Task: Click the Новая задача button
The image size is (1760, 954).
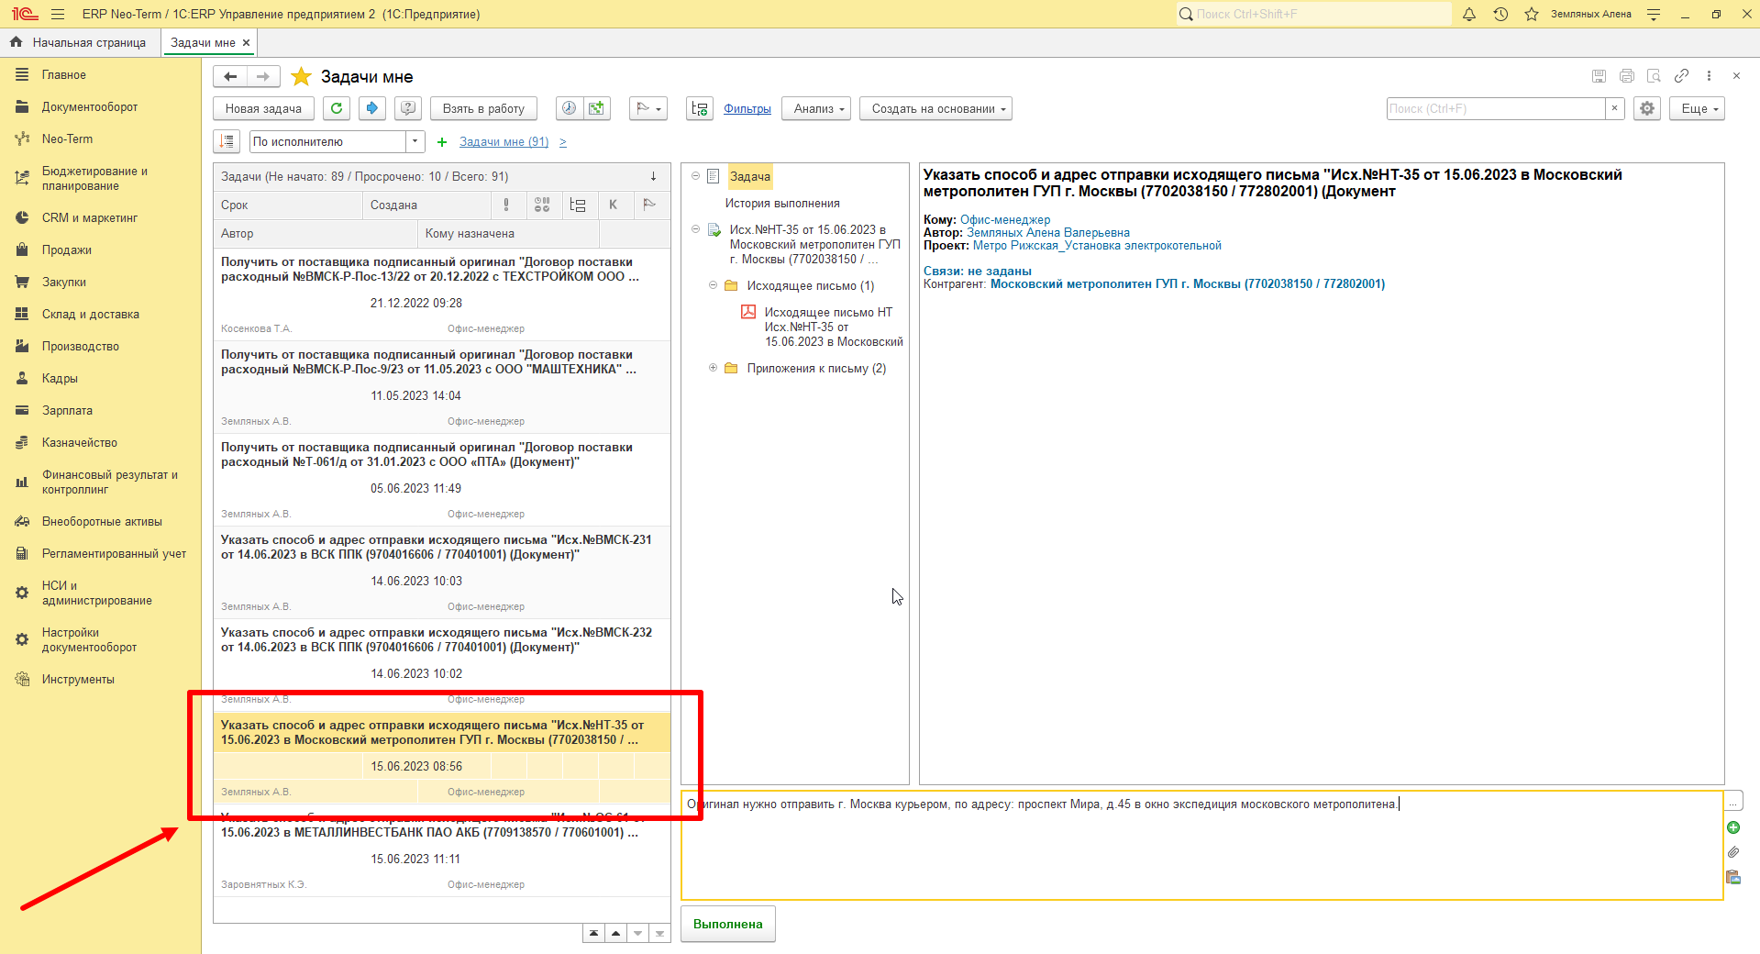Action: click(263, 108)
